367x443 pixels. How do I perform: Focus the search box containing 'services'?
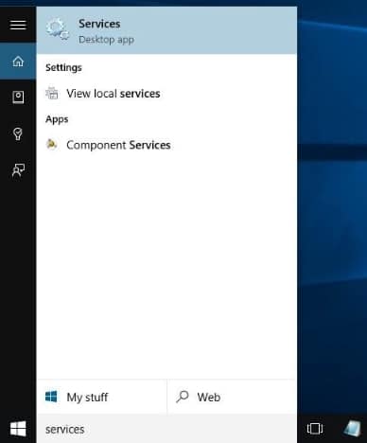pyautogui.click(x=166, y=429)
